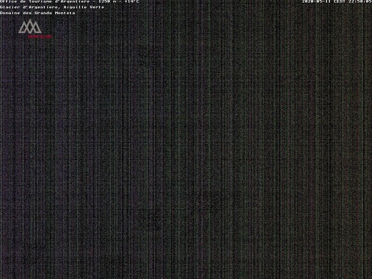372x279 pixels.
Task: Click the red MONT-BLANC logo text
Action: tap(40, 36)
